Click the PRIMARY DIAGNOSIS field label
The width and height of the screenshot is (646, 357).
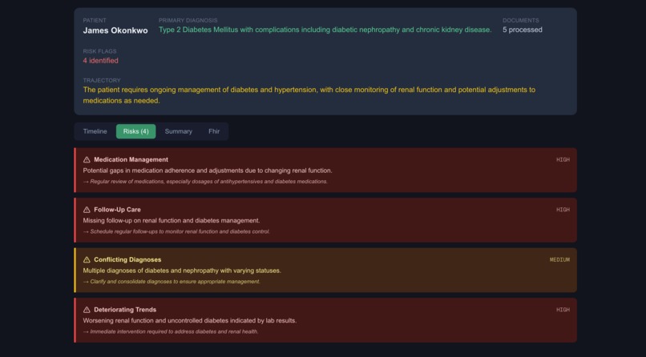(188, 21)
